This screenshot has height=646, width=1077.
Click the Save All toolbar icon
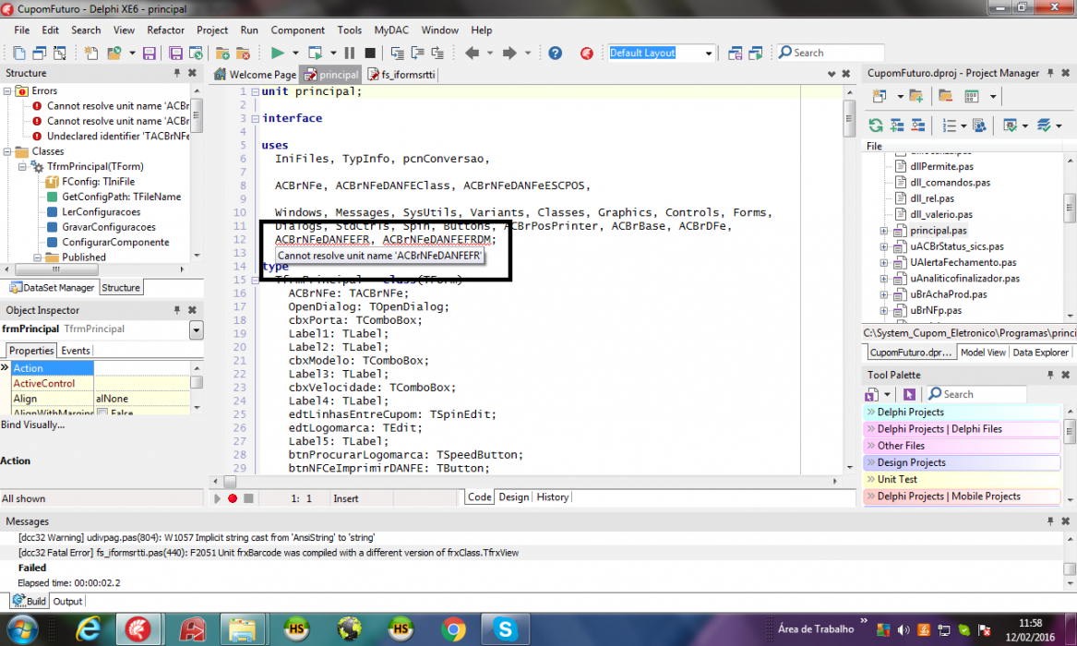pyautogui.click(x=176, y=53)
